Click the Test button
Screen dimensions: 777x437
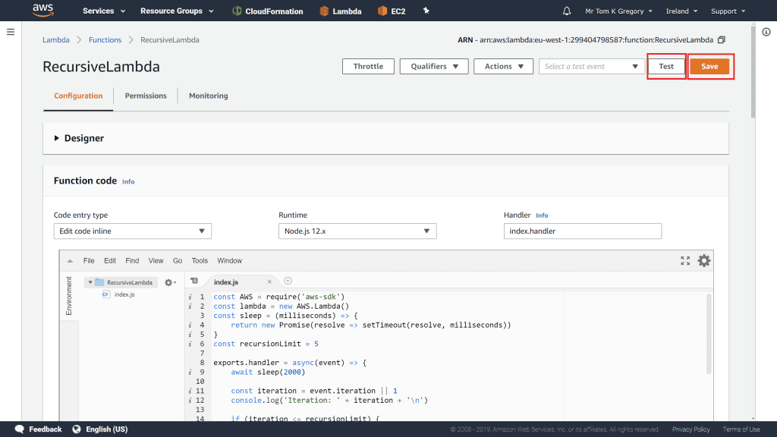click(x=666, y=66)
